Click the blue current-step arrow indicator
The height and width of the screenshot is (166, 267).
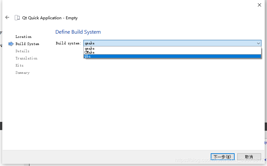11,44
